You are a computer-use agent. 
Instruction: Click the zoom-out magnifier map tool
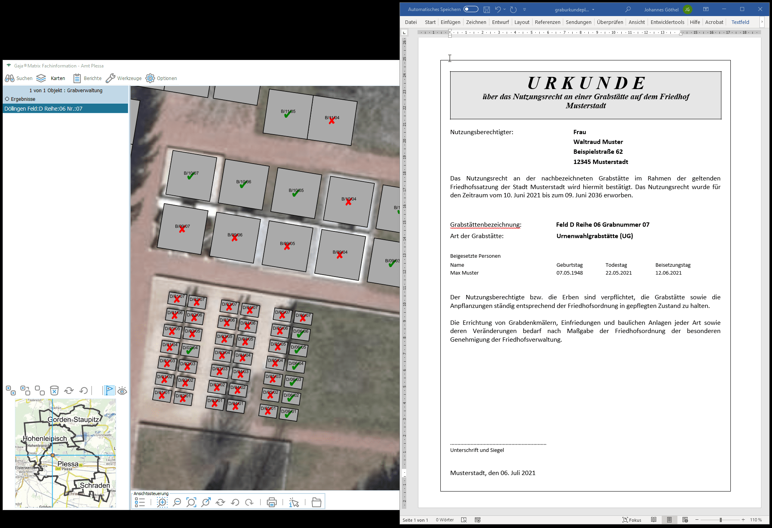[x=177, y=502]
